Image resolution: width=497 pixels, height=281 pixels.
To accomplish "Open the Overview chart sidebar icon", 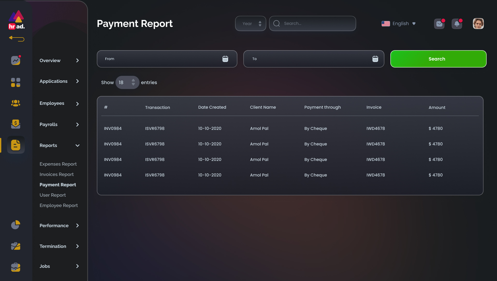I will click(16, 60).
